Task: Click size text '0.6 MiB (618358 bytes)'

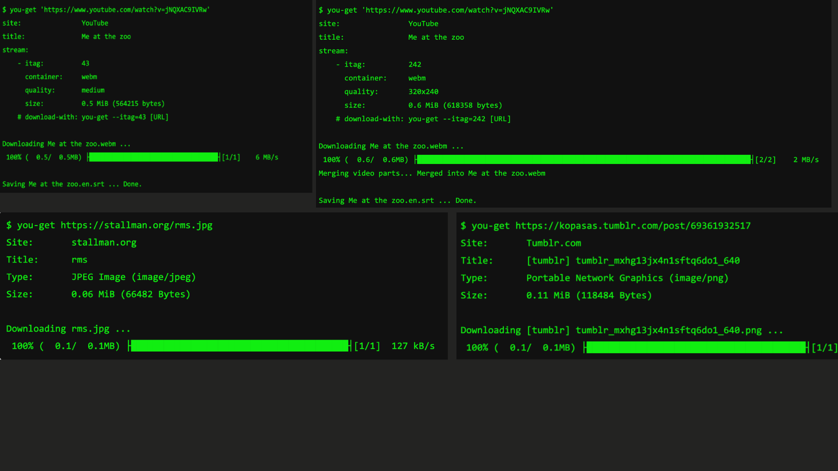Action: [455, 105]
